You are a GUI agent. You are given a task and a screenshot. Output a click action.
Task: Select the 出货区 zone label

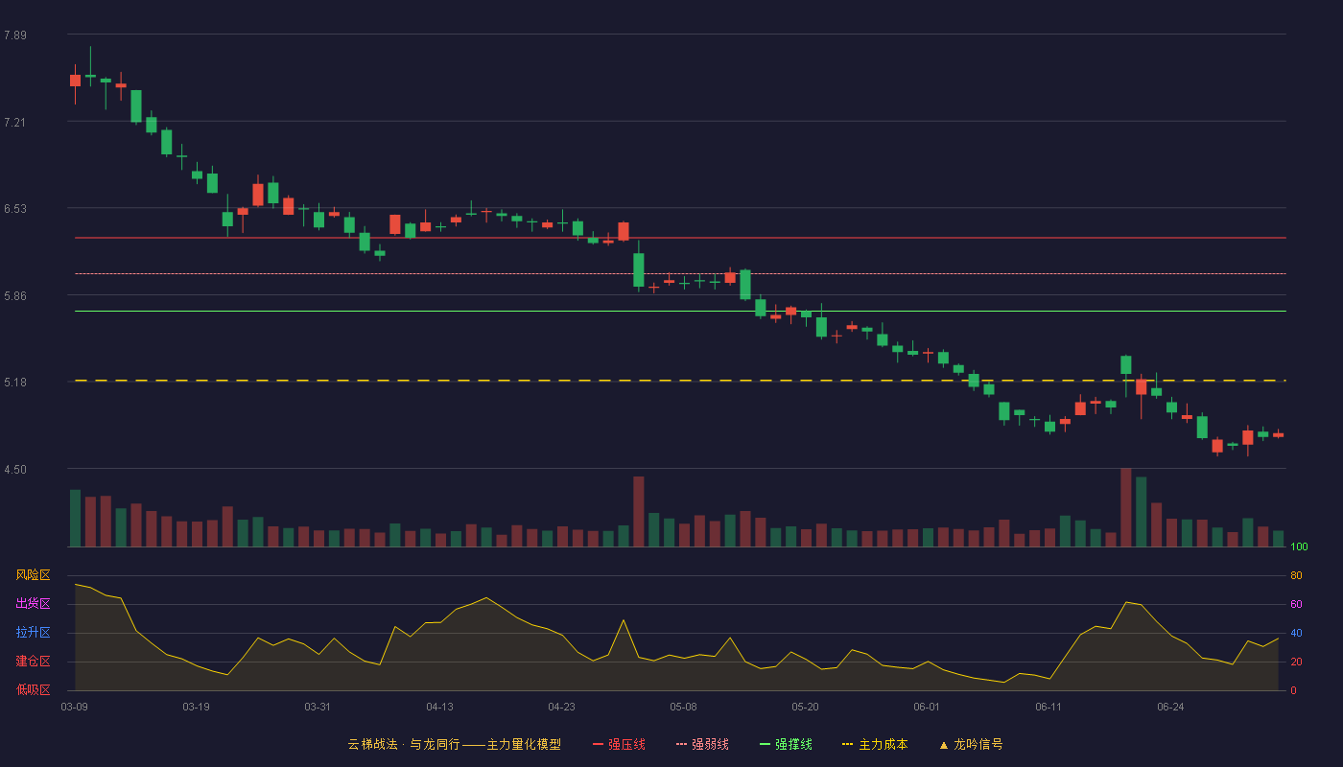click(33, 604)
